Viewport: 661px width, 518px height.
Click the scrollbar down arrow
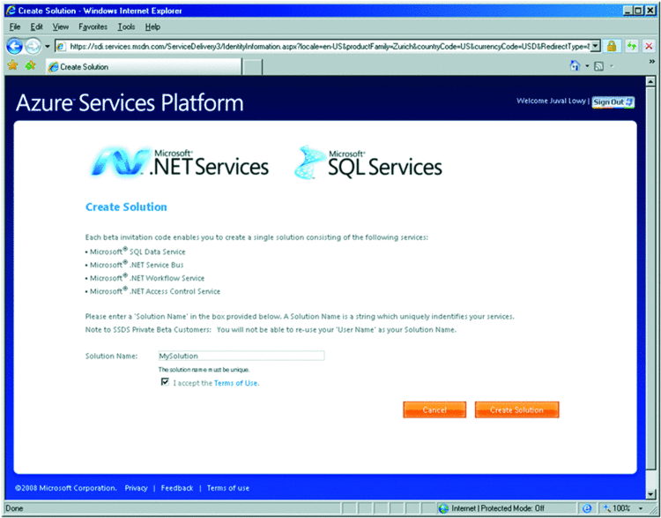click(650, 494)
